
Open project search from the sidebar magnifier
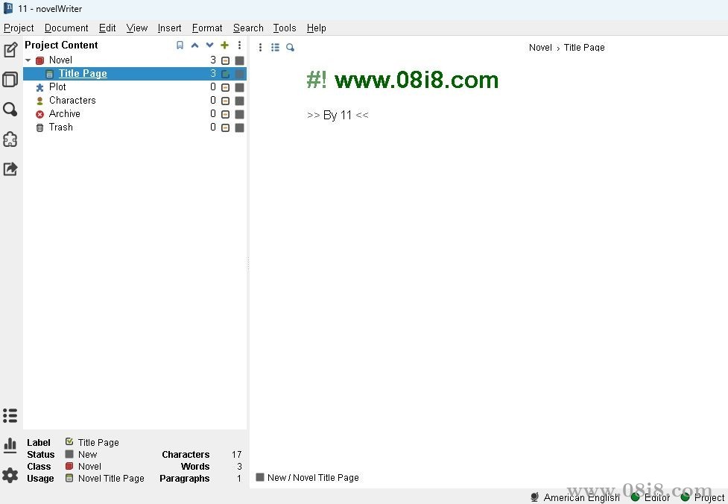tap(10, 110)
